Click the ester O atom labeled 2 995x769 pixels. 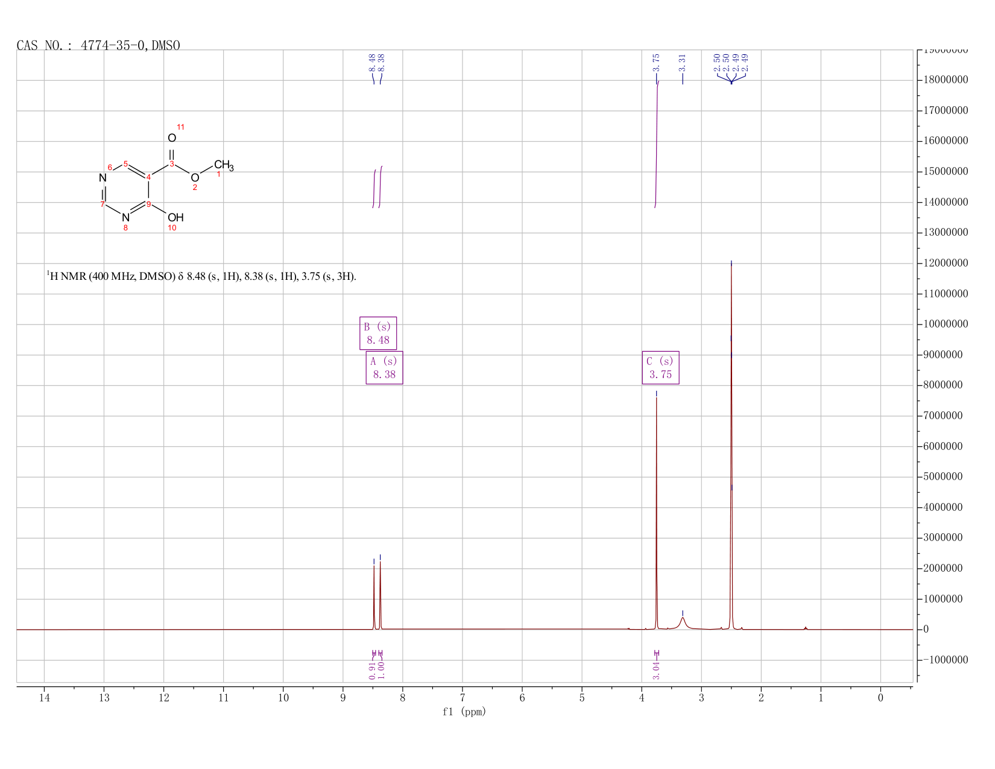195,178
